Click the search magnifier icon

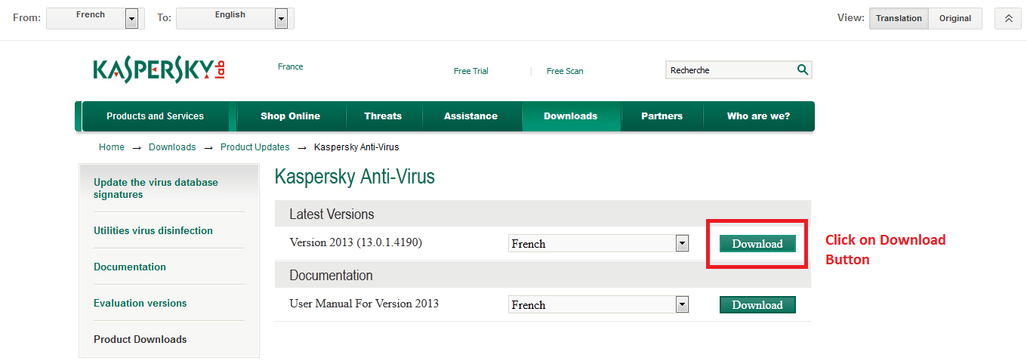(x=802, y=70)
